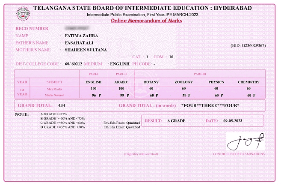
Task: Select the ARABIC subject heading
Action: click(x=121, y=82)
